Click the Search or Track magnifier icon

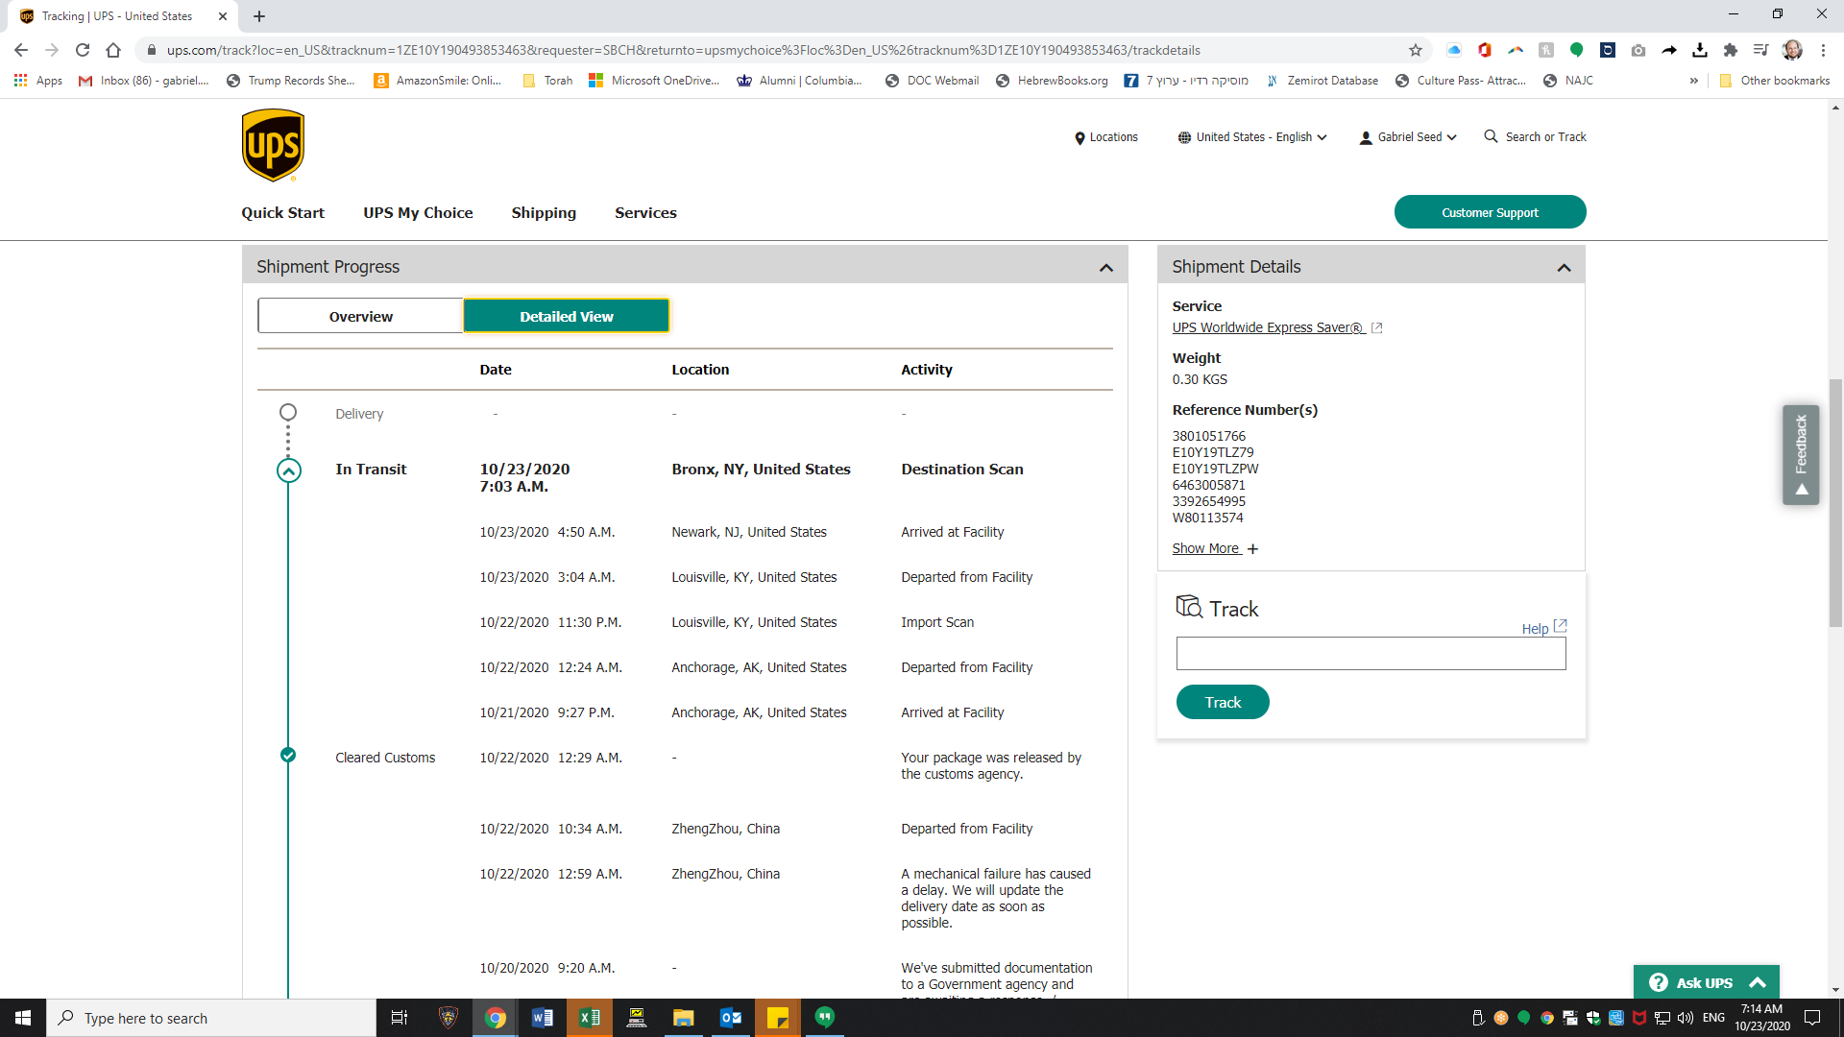point(1491,136)
